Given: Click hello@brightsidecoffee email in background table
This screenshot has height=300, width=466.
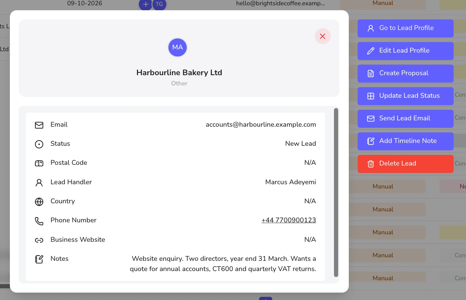Looking at the screenshot, I should click(x=280, y=4).
